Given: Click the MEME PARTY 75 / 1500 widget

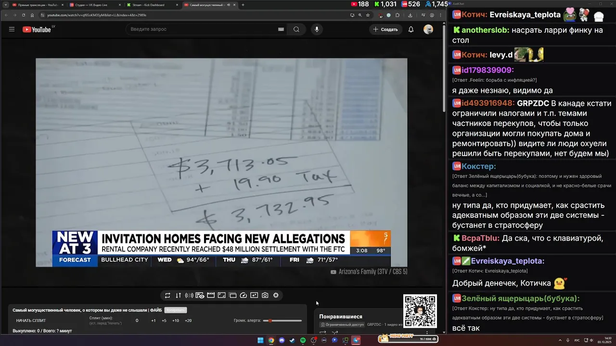Looking at the screenshot, I should [x=408, y=338].
